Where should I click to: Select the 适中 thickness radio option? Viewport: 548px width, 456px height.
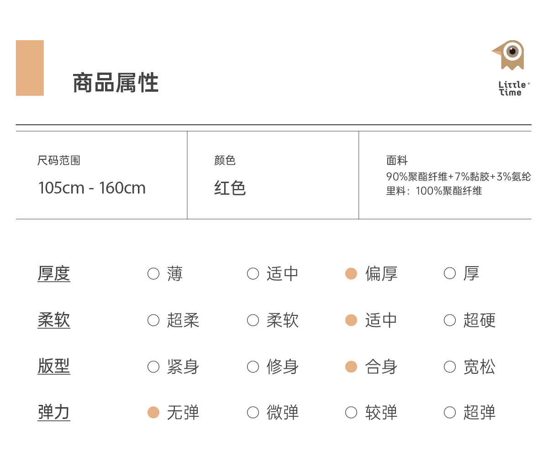tap(253, 274)
